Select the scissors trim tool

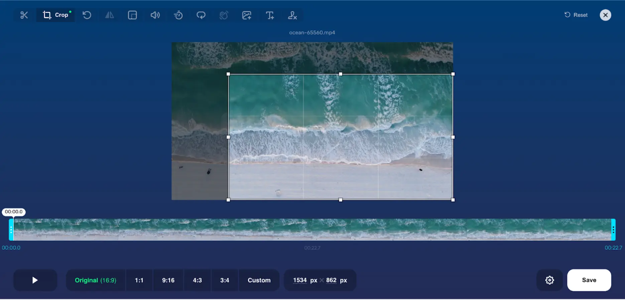tap(23, 15)
